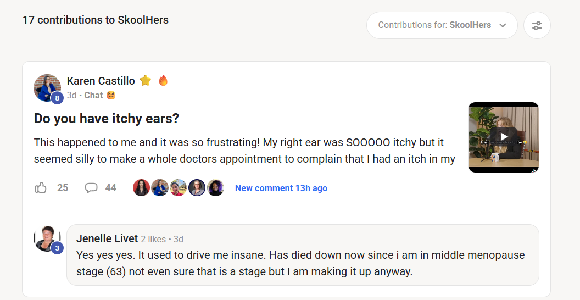Click the fire streak icon

(x=163, y=81)
